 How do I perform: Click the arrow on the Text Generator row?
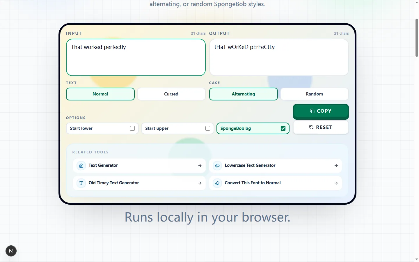point(200,166)
